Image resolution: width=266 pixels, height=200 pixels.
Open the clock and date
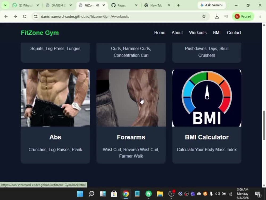tap(243, 194)
